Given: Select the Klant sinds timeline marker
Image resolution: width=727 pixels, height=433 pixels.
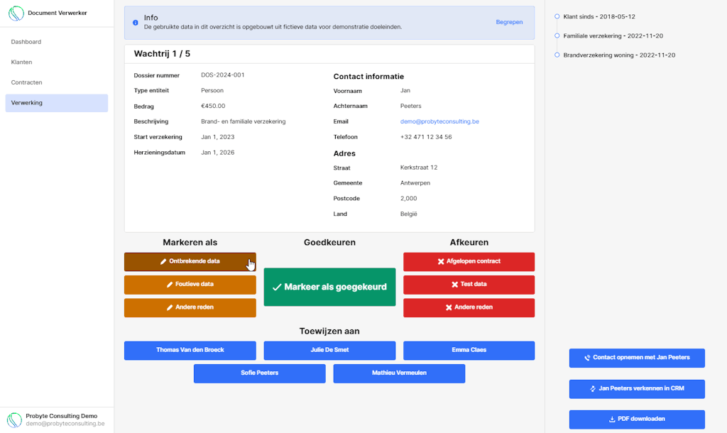Looking at the screenshot, I should [557, 16].
